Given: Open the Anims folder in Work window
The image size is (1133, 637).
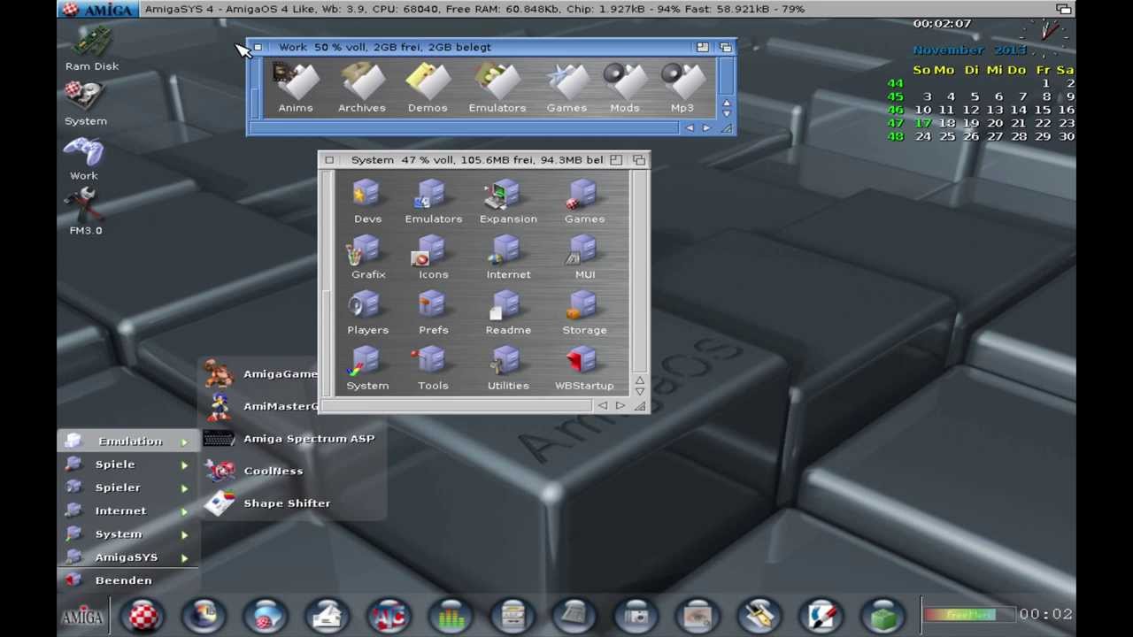Looking at the screenshot, I should click(296, 88).
